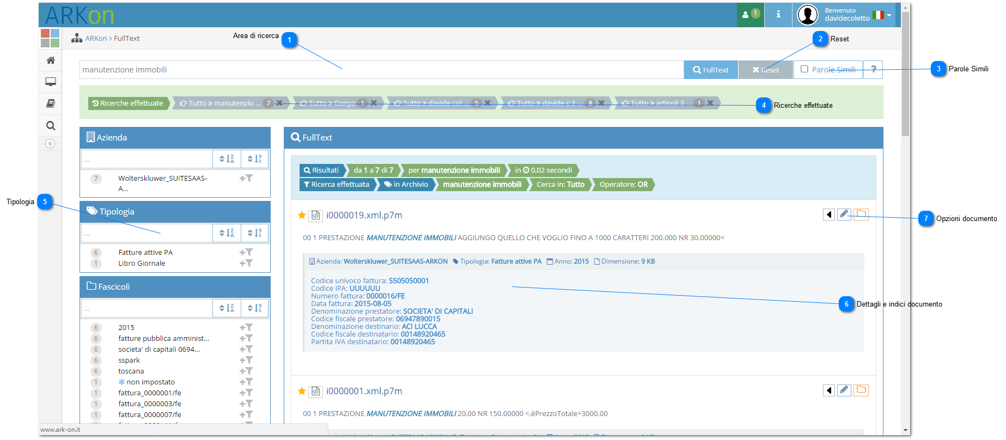
Task: Add filter for Libro Giornale
Action: (x=246, y=263)
